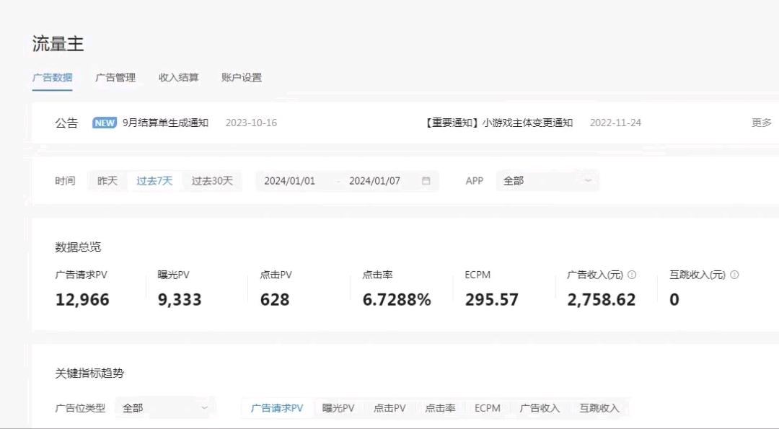Click the 点击PV value 628
The height and width of the screenshot is (429, 779).
click(275, 300)
